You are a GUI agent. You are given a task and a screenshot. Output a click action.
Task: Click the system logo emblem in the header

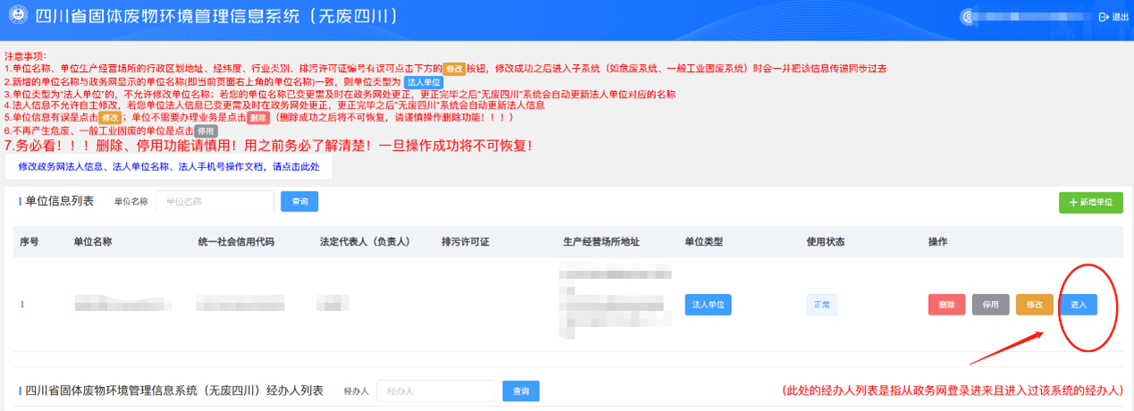(17, 16)
